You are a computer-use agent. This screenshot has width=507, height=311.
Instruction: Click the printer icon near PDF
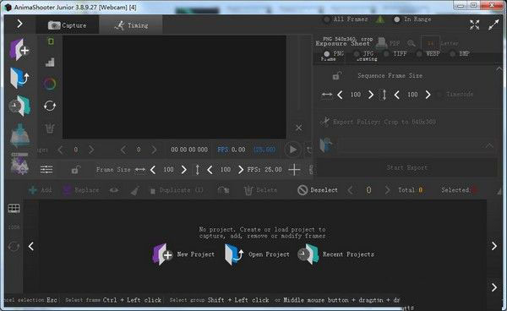(x=382, y=42)
